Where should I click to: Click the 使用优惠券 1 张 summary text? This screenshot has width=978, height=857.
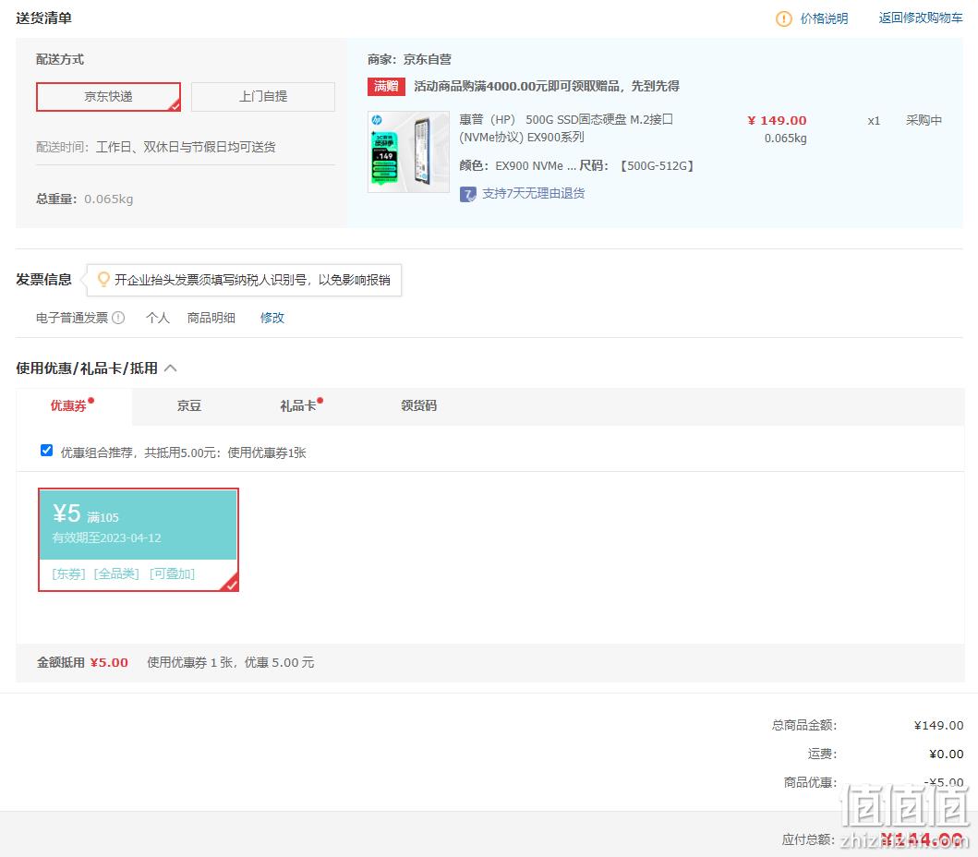click(x=231, y=662)
